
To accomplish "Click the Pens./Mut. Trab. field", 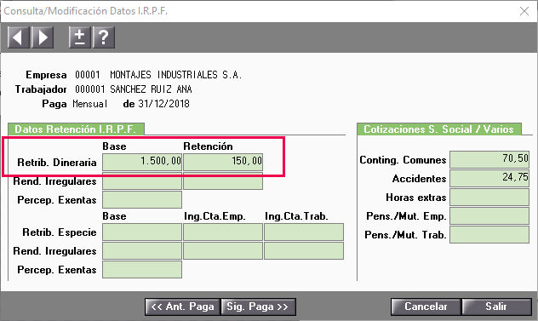I will tap(489, 235).
